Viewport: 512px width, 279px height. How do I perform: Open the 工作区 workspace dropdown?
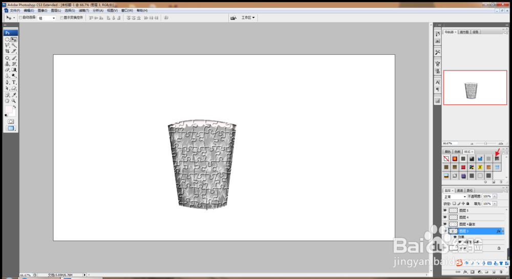pos(248,17)
